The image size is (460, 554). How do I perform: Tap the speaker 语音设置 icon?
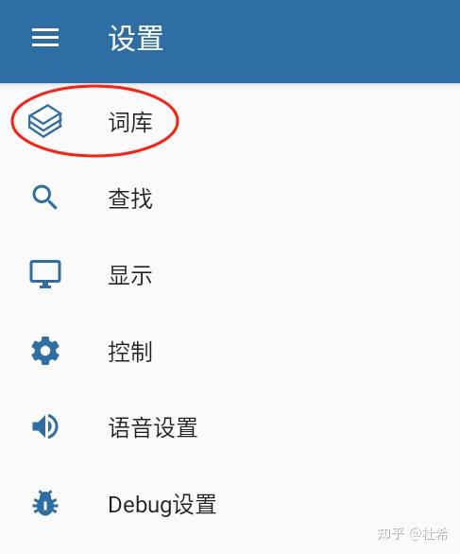[x=45, y=426]
